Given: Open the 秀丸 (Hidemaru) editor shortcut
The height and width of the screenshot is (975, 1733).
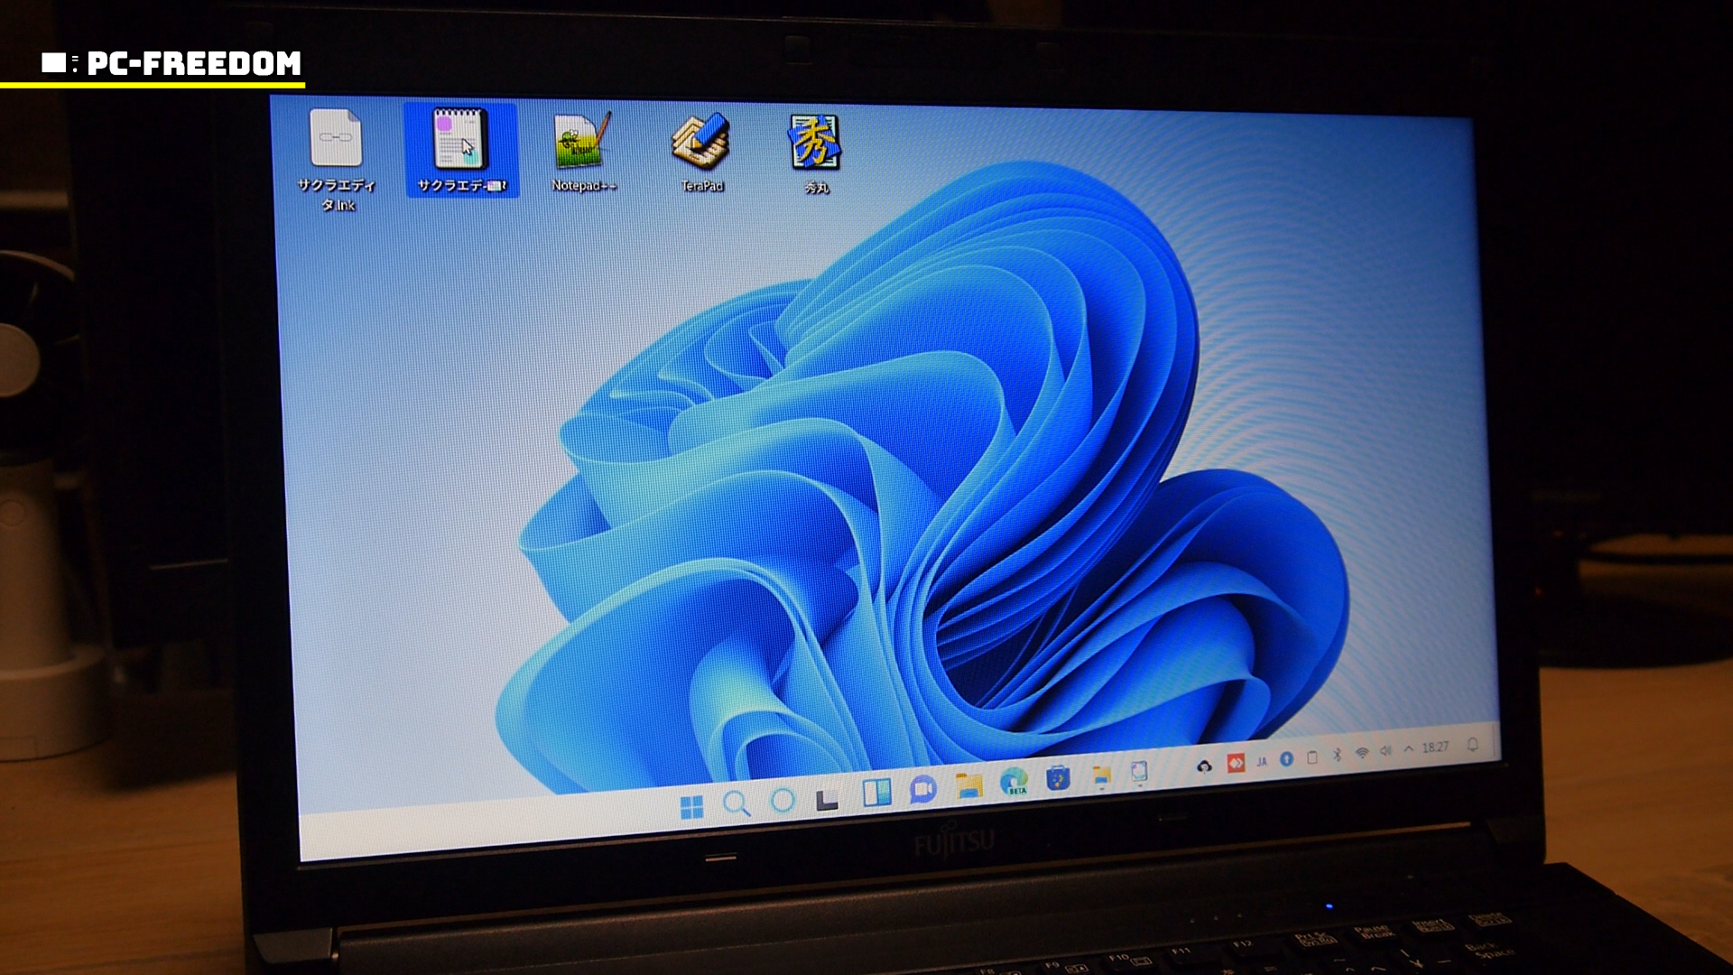Looking at the screenshot, I should [815, 144].
